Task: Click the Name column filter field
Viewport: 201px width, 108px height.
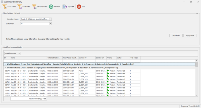Action: point(28,61)
